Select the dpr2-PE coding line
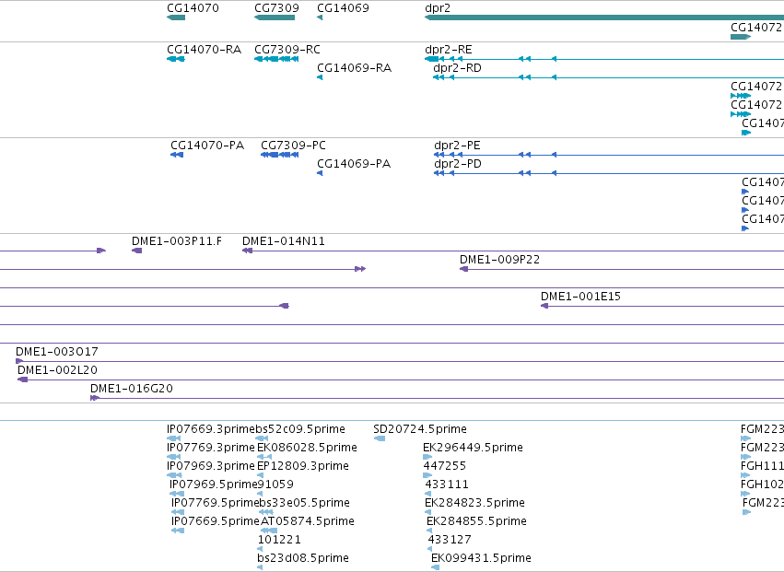Viewport: 784px width, 572px height. [x=609, y=155]
